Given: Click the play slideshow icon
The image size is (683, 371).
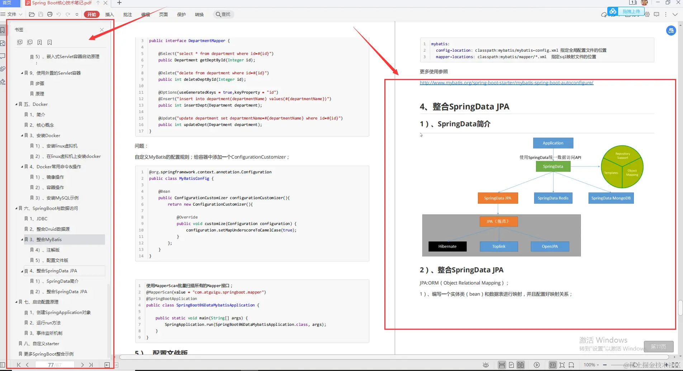Looking at the screenshot, I should pos(537,365).
